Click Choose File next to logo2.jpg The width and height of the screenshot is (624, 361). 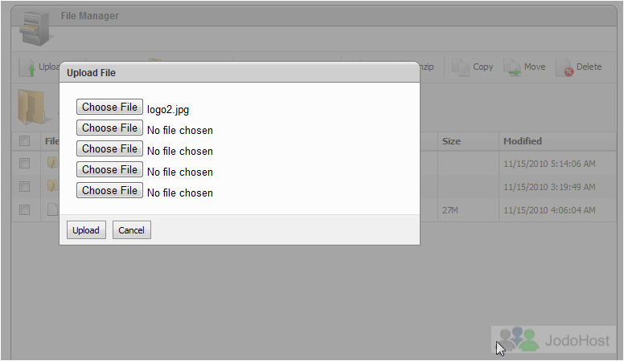(109, 107)
